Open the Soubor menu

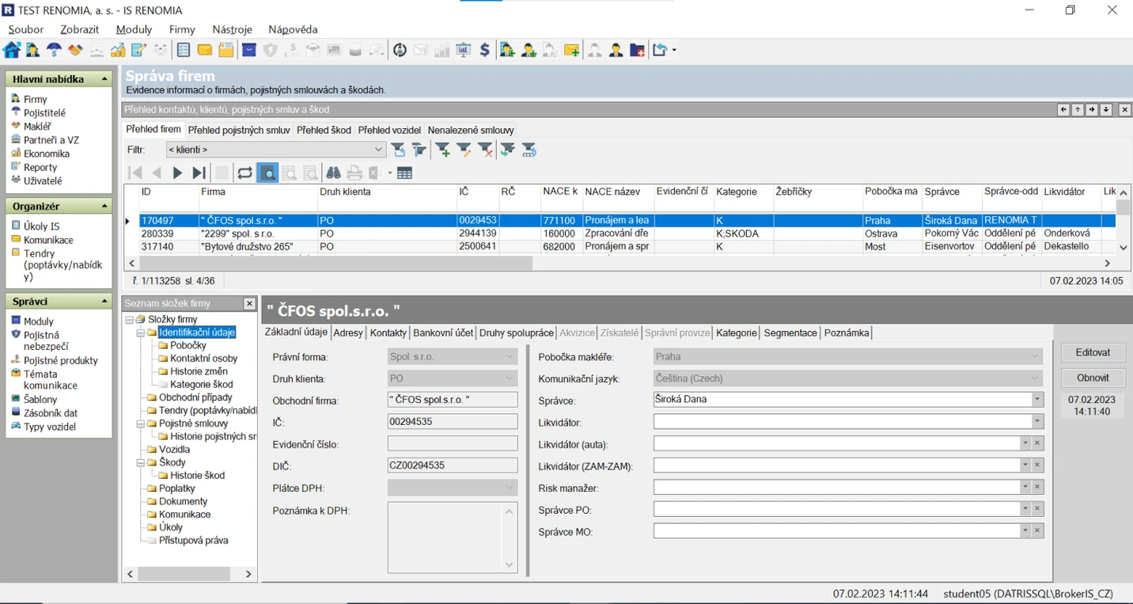pos(26,29)
